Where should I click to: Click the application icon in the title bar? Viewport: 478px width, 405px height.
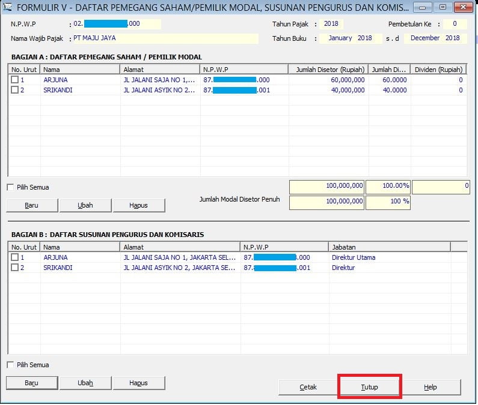(x=7, y=7)
